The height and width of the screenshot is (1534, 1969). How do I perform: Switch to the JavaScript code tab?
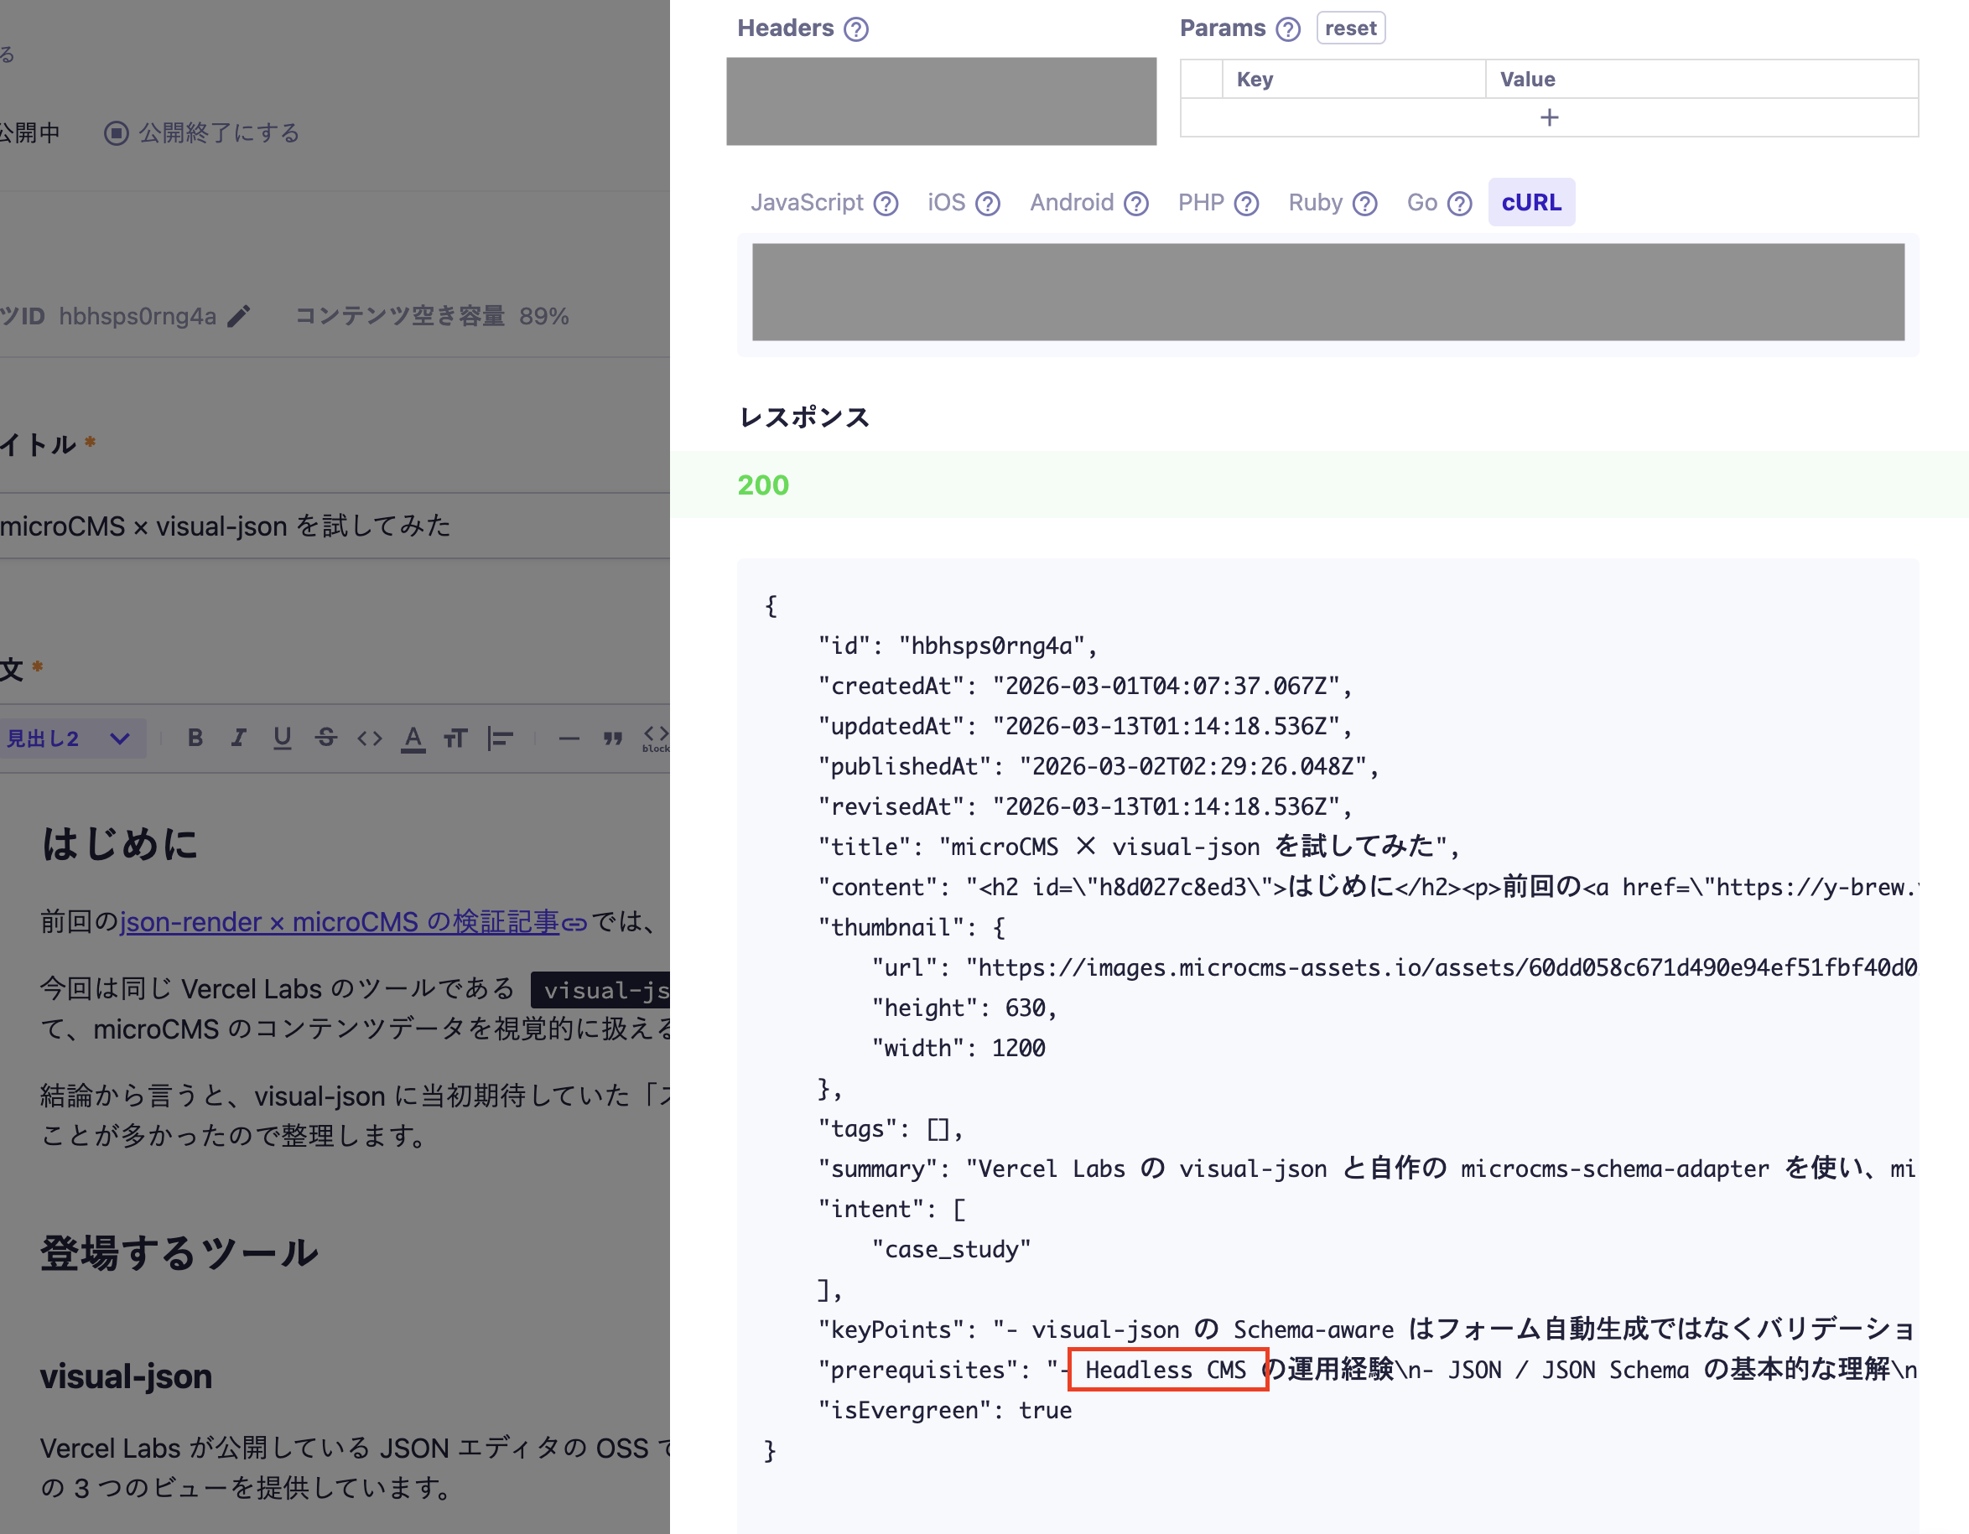coord(807,203)
